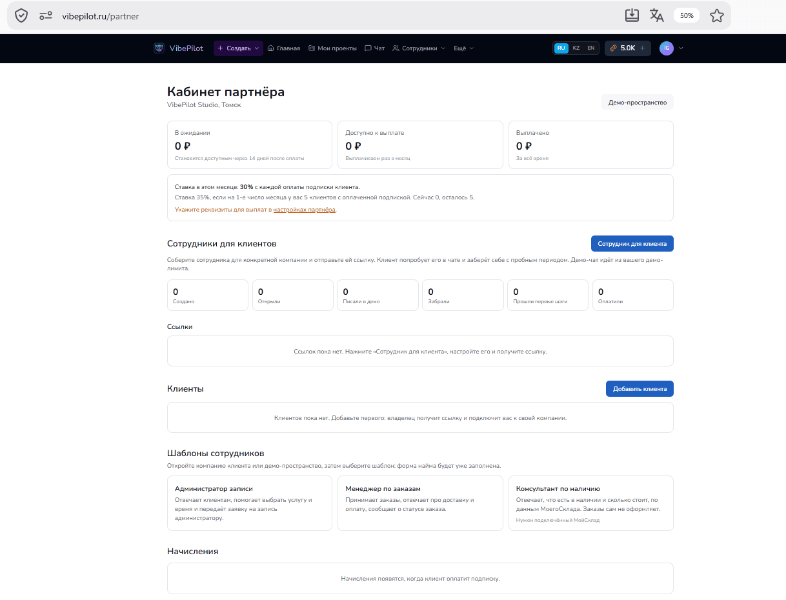Click the Выплачено card
This screenshot has height=600, width=786.
click(591, 145)
